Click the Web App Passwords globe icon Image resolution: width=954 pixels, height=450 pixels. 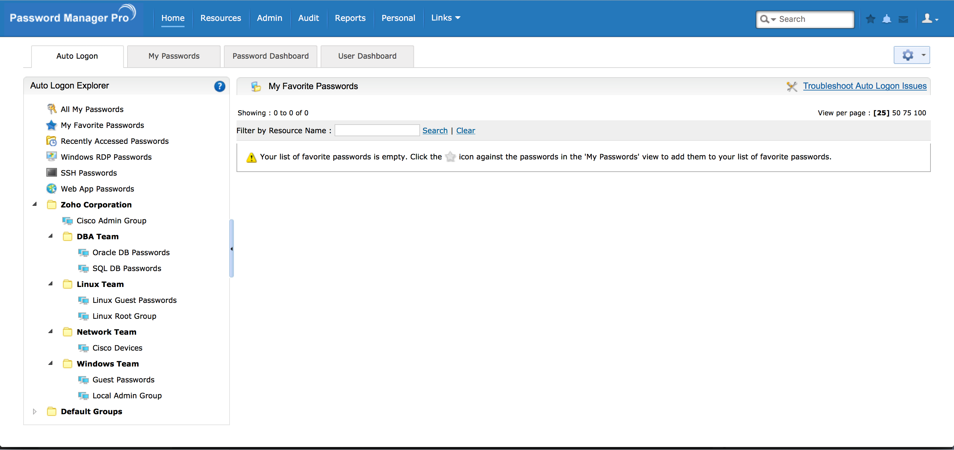coord(51,189)
